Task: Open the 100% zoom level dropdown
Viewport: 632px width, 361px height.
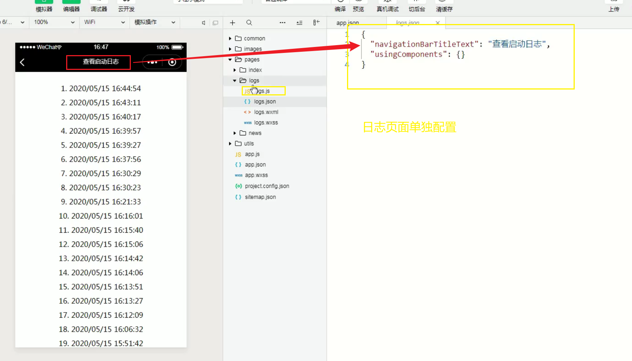Action: tap(54, 22)
